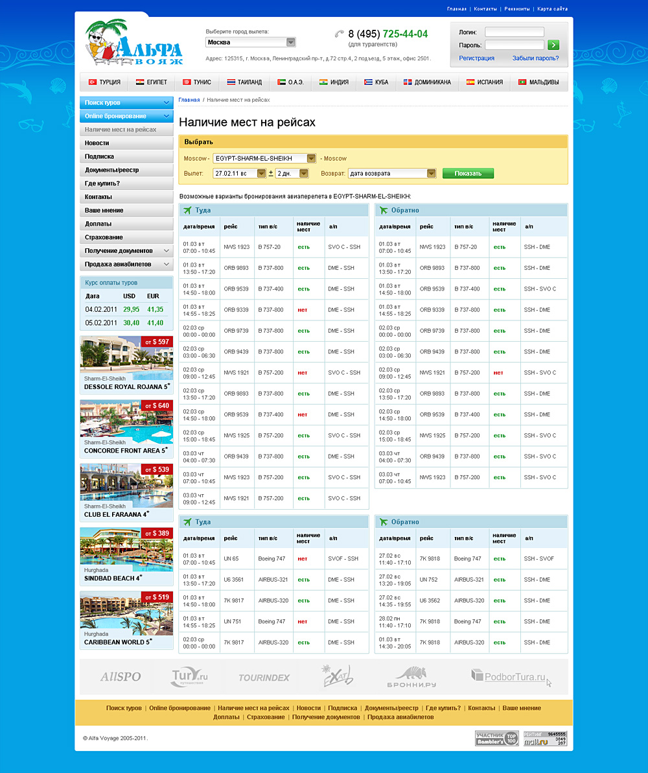Open the return date dropdown

click(x=392, y=173)
